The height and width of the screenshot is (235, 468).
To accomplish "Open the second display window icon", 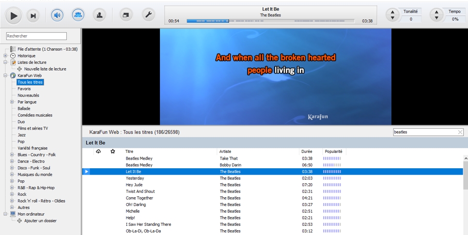I will point(126,15).
